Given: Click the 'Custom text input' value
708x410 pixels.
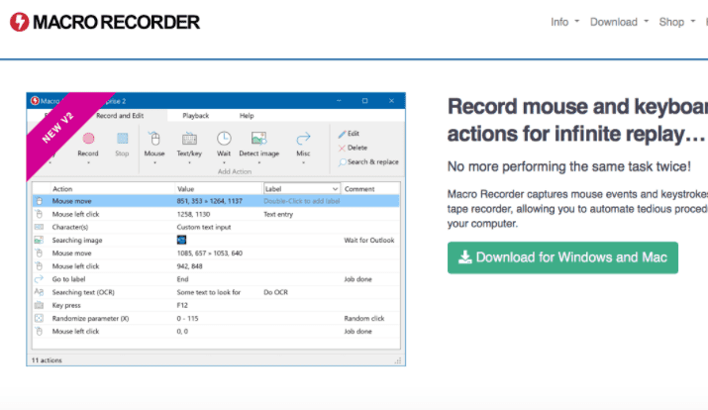Looking at the screenshot, I should click(204, 227).
